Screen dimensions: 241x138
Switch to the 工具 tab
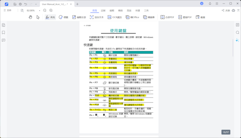pos(146,10)
